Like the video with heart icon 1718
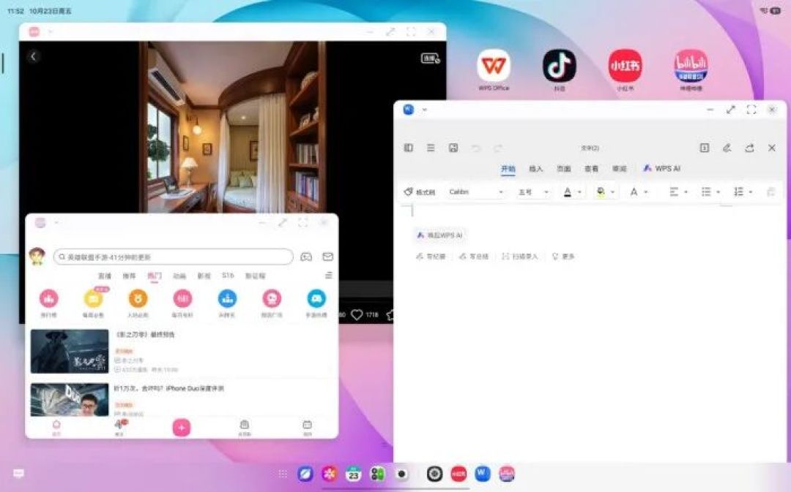Image resolution: width=791 pixels, height=492 pixels. pos(357,315)
